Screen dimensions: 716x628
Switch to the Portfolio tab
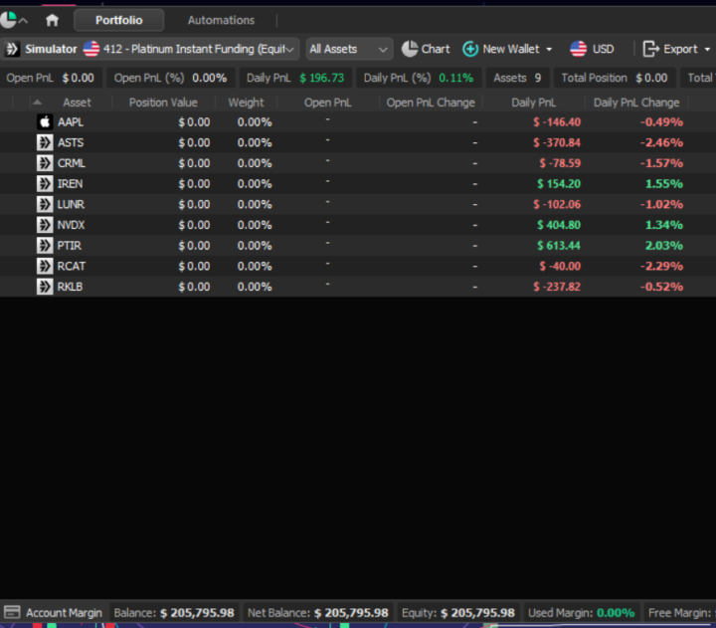[x=118, y=20]
